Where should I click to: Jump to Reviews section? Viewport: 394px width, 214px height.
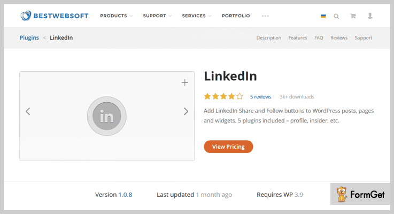click(339, 38)
